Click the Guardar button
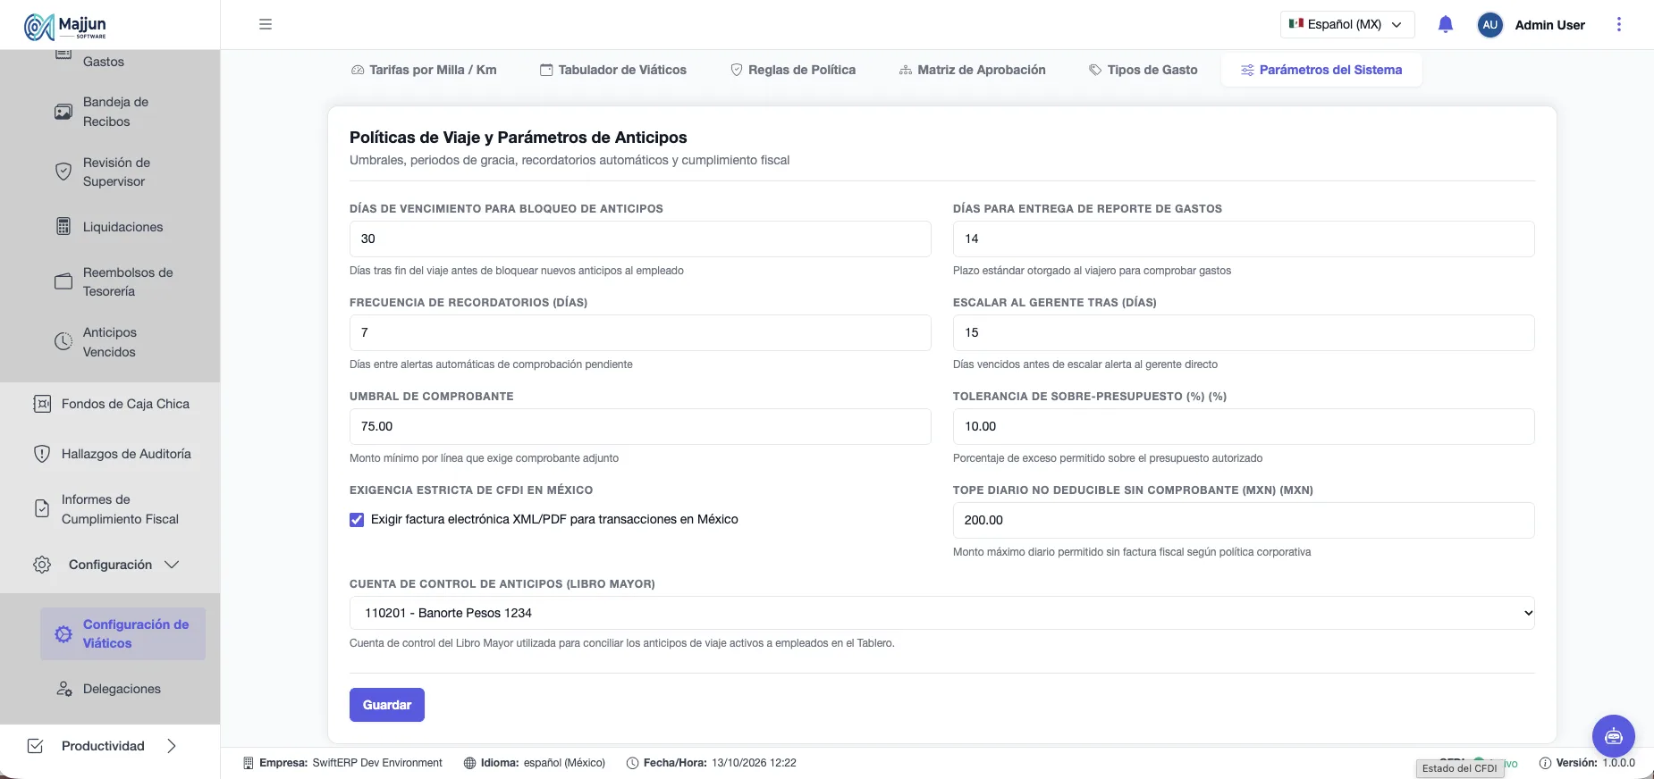The height and width of the screenshot is (779, 1654). (387, 705)
